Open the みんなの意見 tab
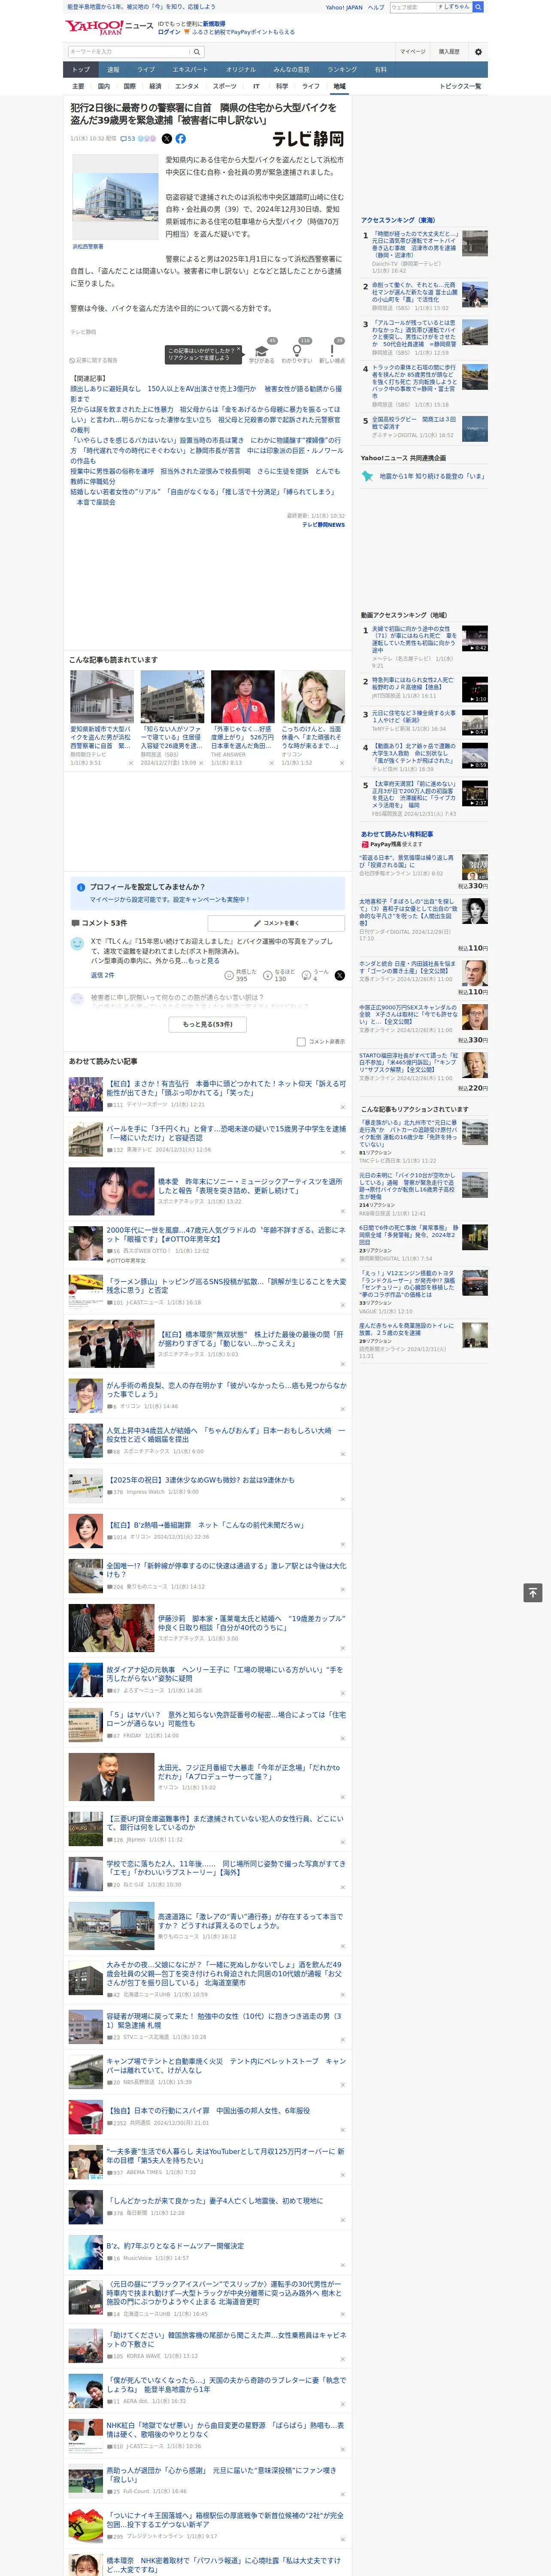This screenshot has height=2576, width=551. click(292, 70)
